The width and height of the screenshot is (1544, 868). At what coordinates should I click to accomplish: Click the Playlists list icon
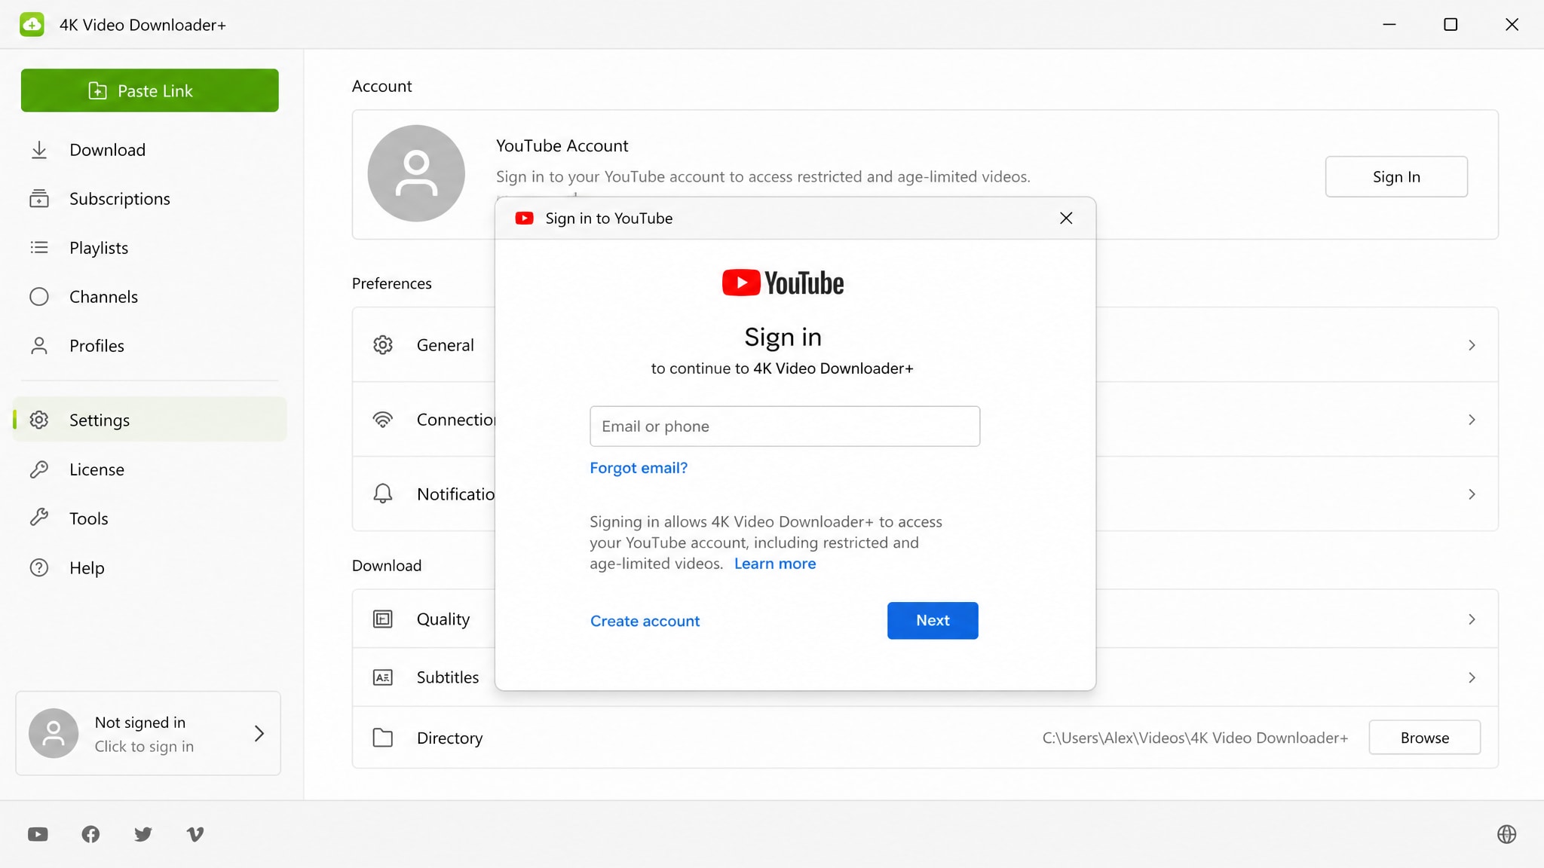point(39,248)
